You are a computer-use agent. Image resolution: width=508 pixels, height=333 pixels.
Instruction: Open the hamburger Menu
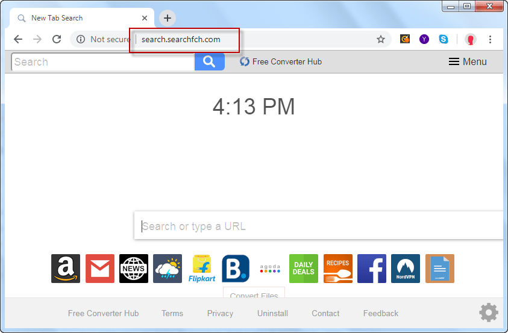pos(468,61)
